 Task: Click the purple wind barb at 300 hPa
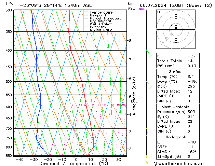(x=143, y=9)
